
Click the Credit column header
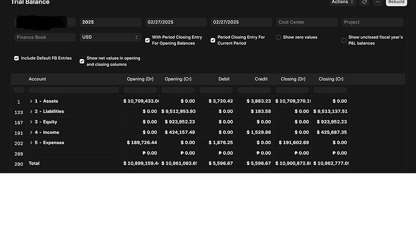pyautogui.click(x=261, y=79)
